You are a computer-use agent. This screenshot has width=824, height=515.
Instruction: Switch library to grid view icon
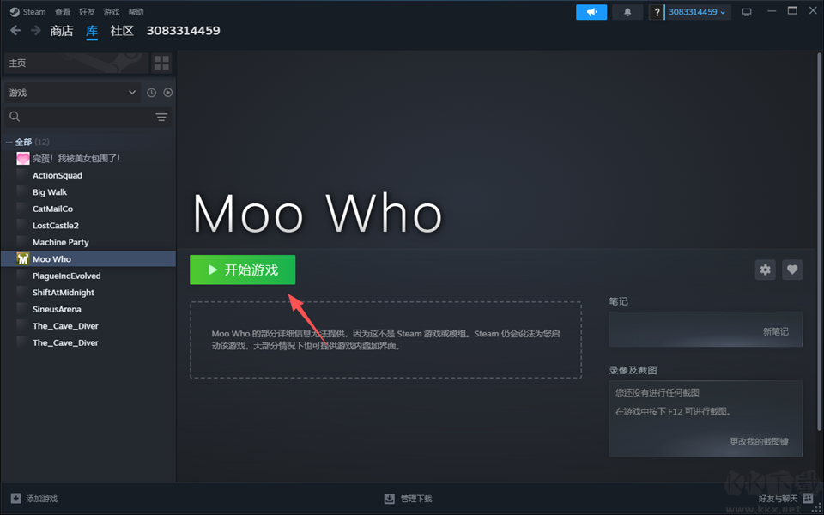tap(162, 63)
